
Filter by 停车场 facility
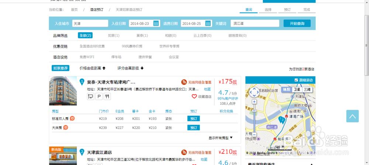(116, 57)
